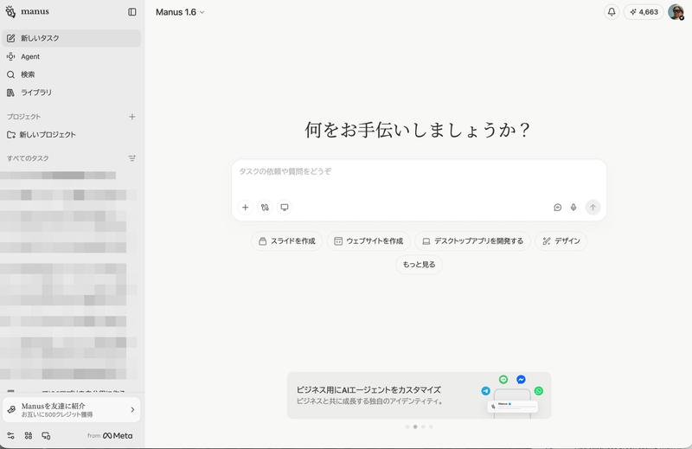
Task: Click the chevron on the referral card
Action: pyautogui.click(x=132, y=410)
